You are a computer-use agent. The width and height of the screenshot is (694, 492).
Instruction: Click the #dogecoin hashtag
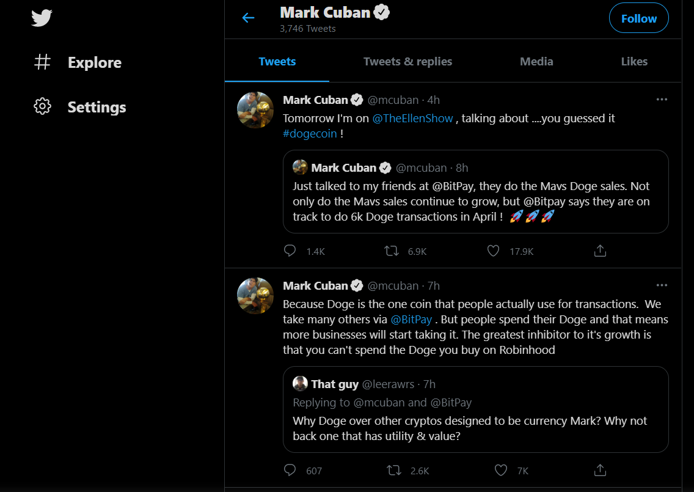pos(310,133)
